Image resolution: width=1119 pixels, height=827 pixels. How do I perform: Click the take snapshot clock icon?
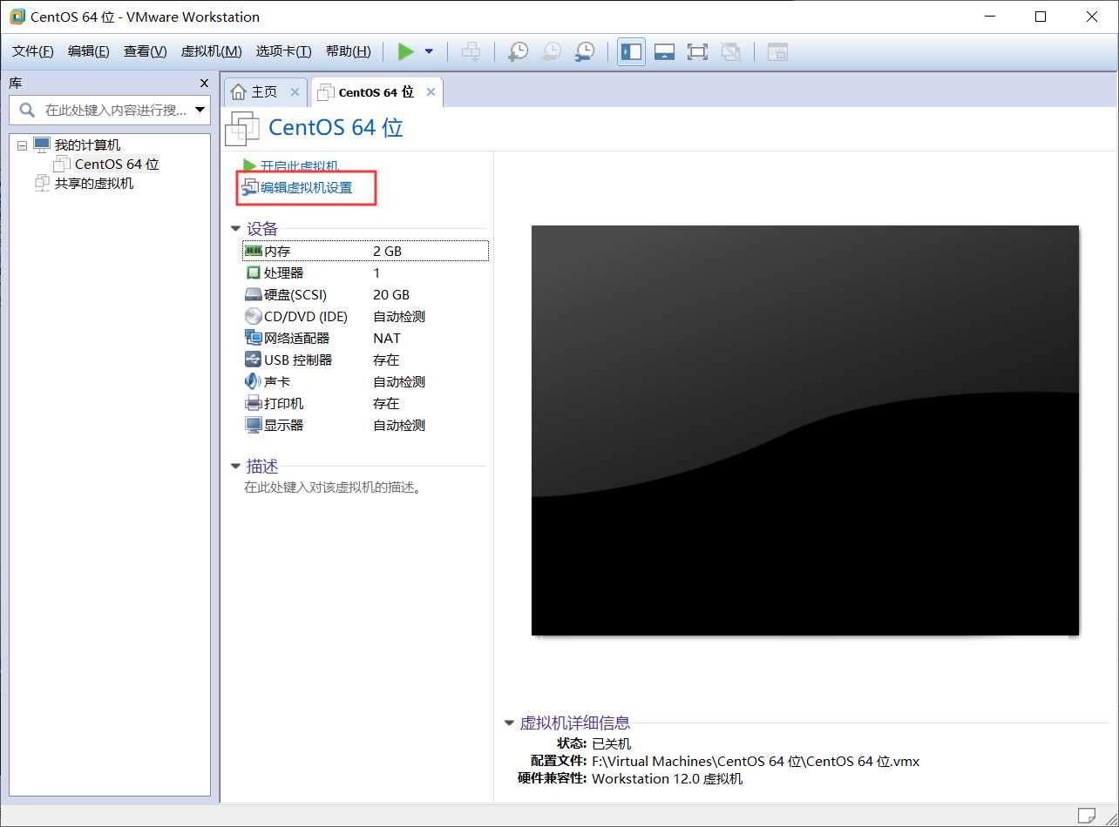(518, 51)
